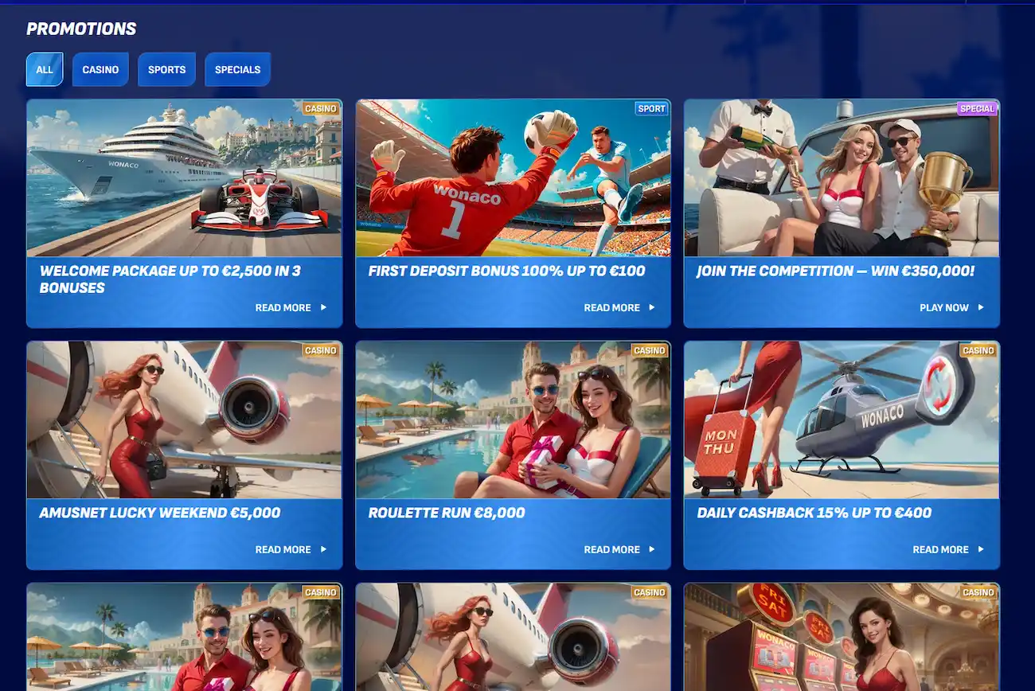Click READ MORE on First Deposit Bonus card
The height and width of the screenshot is (691, 1035).
coord(619,307)
